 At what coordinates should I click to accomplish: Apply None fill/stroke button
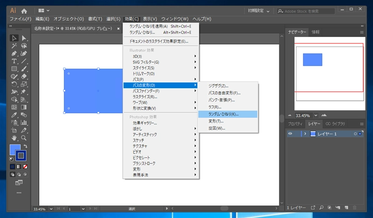tap(25, 167)
